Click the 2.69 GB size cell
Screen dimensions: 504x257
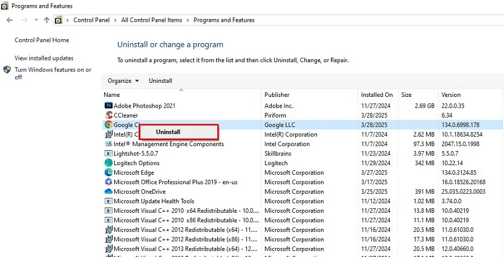click(x=424, y=106)
